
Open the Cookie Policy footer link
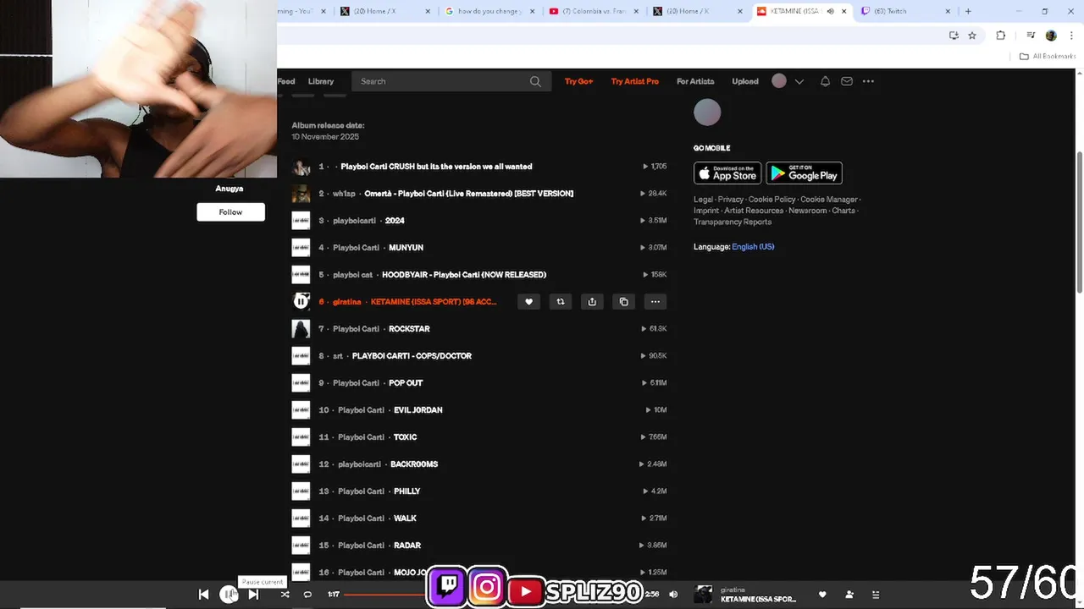pyautogui.click(x=772, y=200)
